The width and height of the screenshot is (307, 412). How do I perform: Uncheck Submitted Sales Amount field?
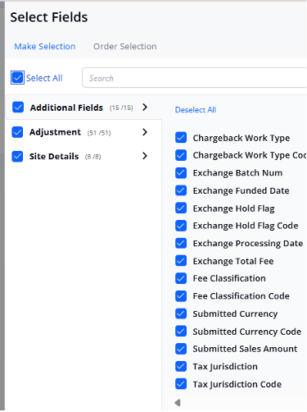point(181,349)
